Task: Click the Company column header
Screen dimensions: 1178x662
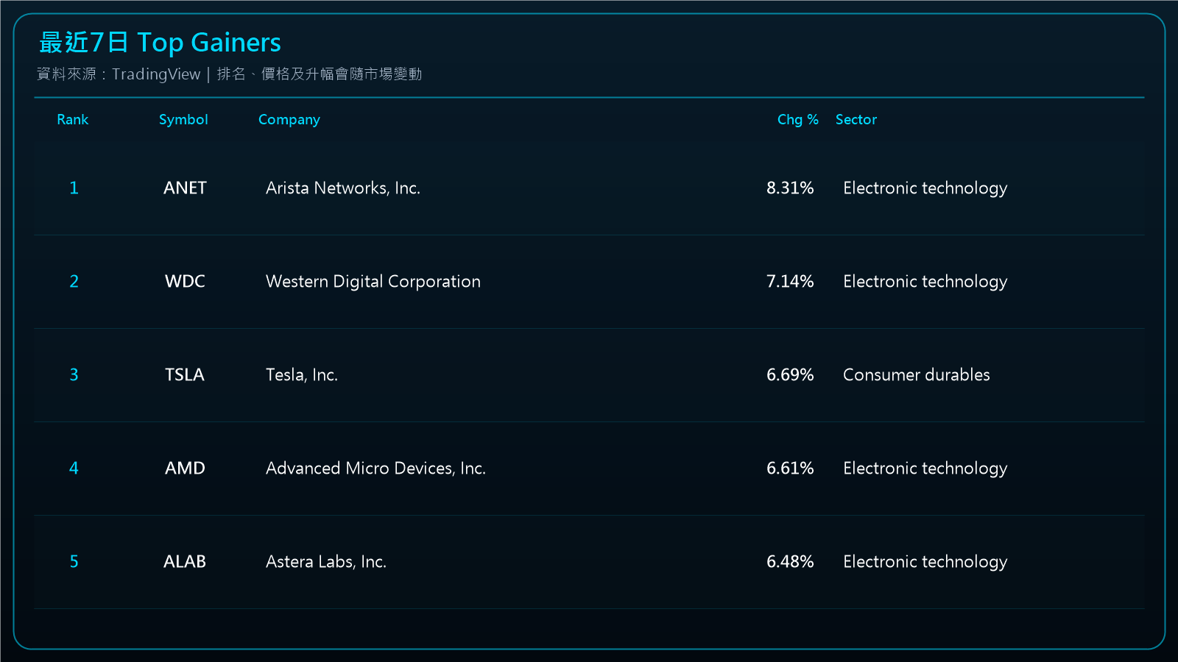Action: coord(289,120)
